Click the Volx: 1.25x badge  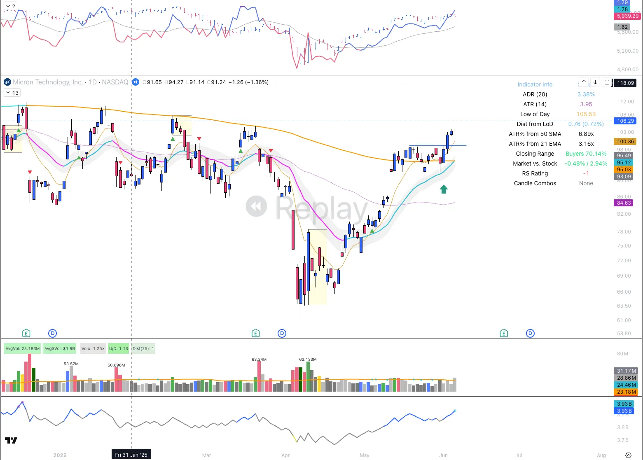(93, 348)
